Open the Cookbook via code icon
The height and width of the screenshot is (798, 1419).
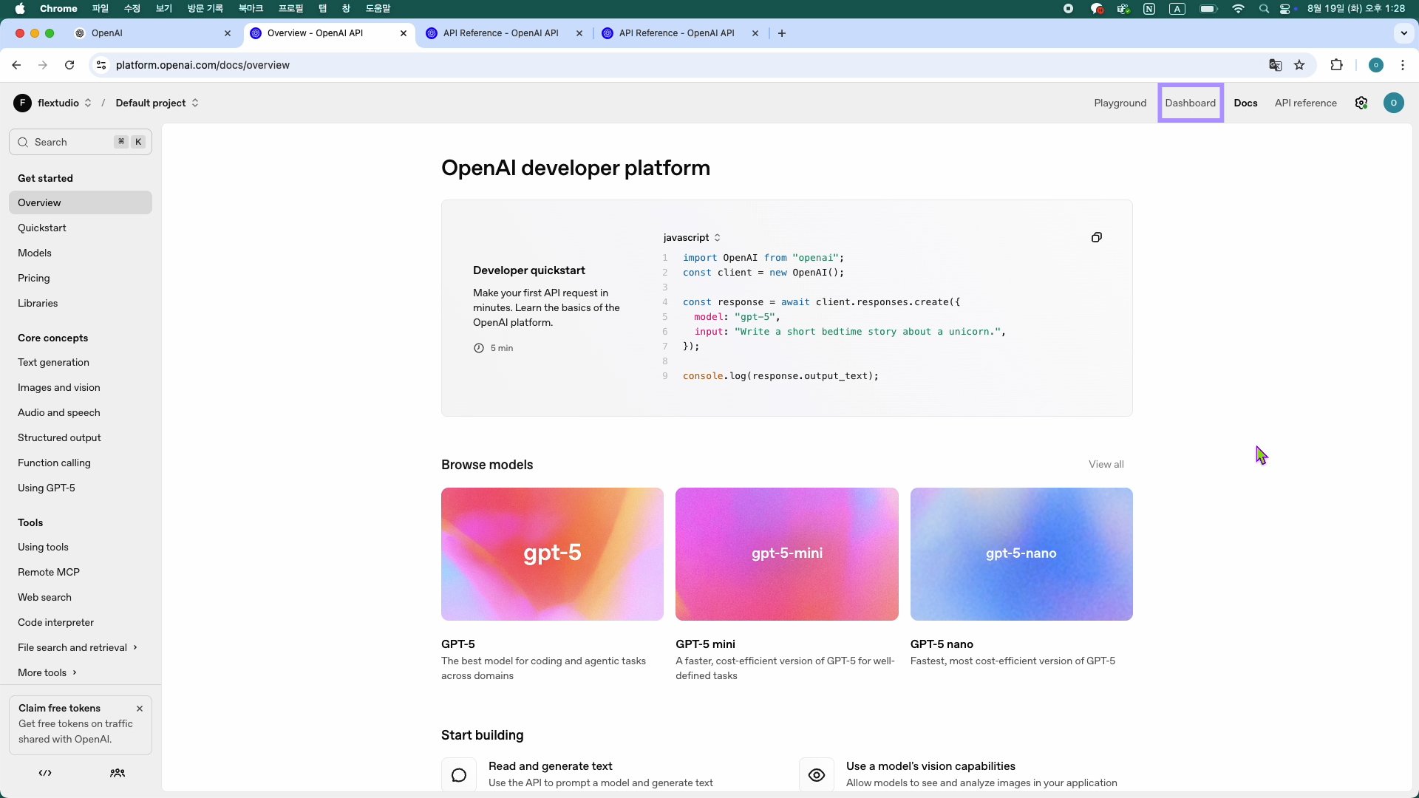[x=44, y=773]
